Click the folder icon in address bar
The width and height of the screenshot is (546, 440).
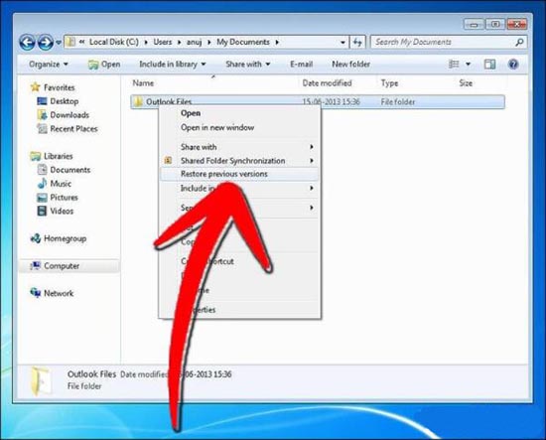70,42
